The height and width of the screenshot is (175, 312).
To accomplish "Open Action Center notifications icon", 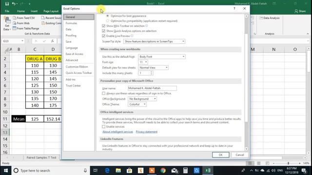I will [x=304, y=171].
